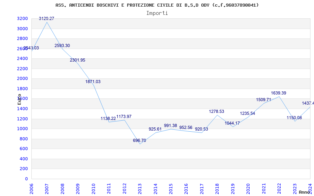This screenshot has width=314, height=196.
Task: Select the 696.70 data label
Action: click(140, 140)
